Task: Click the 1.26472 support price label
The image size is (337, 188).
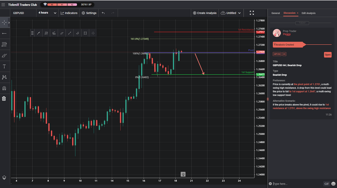Action: 261,75
